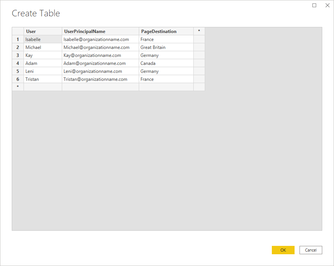
Task: Select the User column header
Action: pyautogui.click(x=42, y=31)
